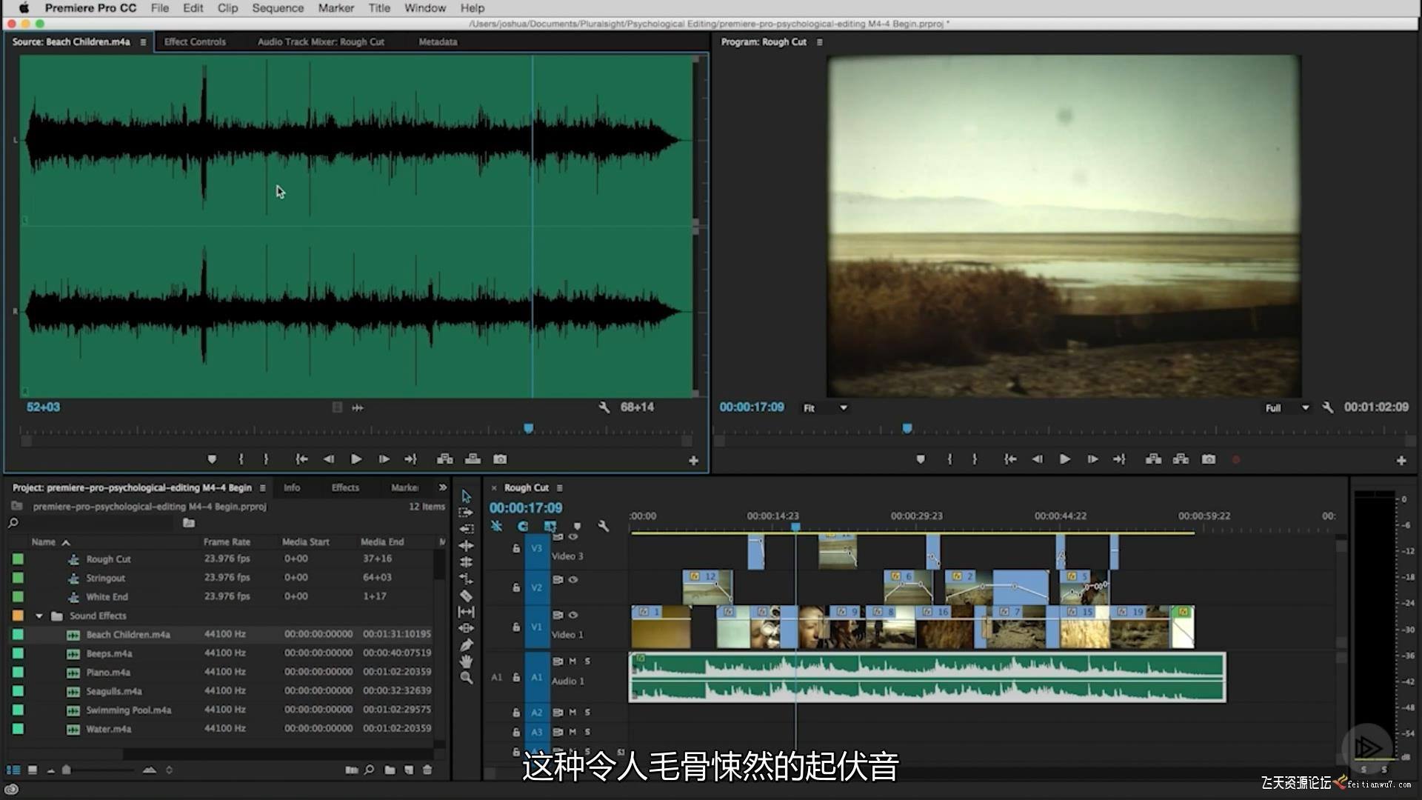Toggle lock on Audio 1 track
The width and height of the screenshot is (1422, 800).
(516, 677)
